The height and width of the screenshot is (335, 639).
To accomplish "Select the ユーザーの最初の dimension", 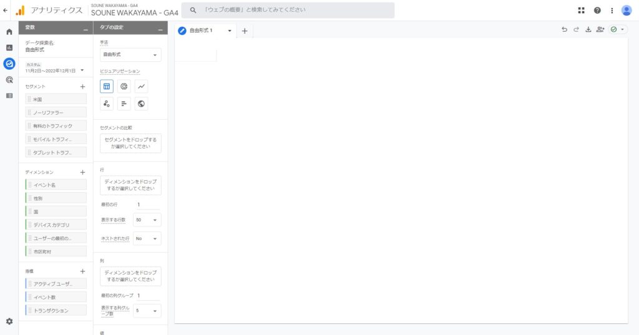I will pyautogui.click(x=56, y=238).
